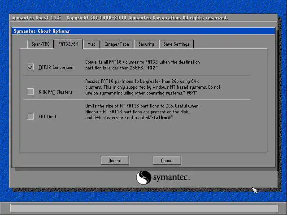Click the Symantec Ghost Options title bar
The height and width of the screenshot is (215, 287).
click(143, 31)
